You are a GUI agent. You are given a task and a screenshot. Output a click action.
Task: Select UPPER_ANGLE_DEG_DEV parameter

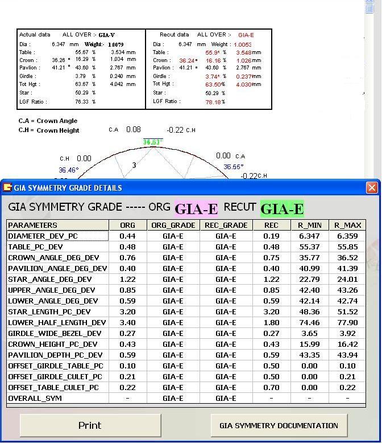coord(57,290)
